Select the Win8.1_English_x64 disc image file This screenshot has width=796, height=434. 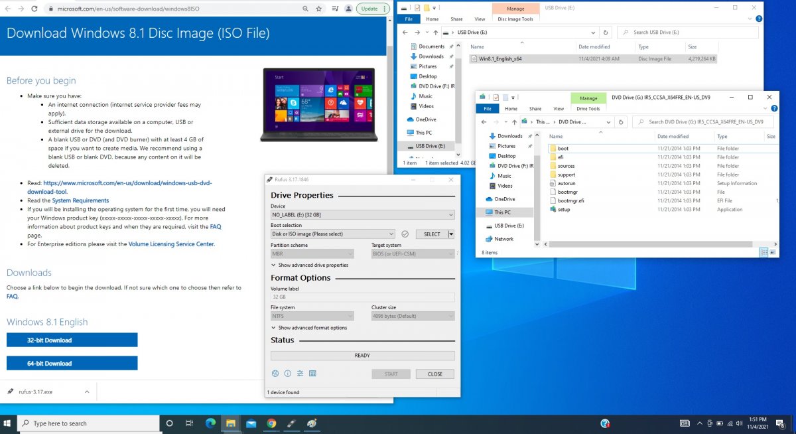coord(593,58)
